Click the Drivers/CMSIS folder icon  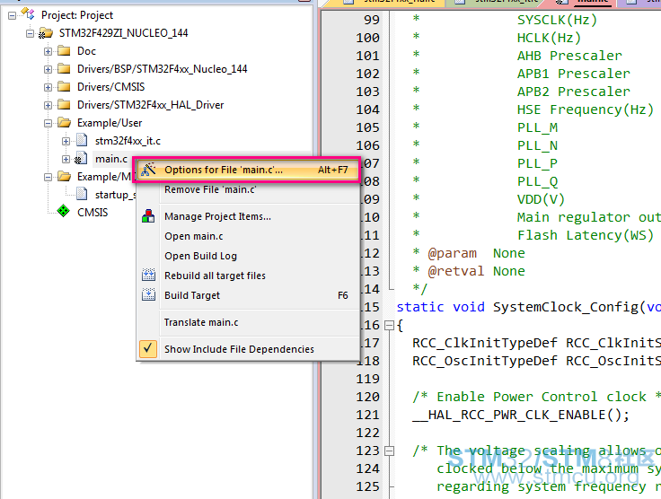click(x=64, y=87)
